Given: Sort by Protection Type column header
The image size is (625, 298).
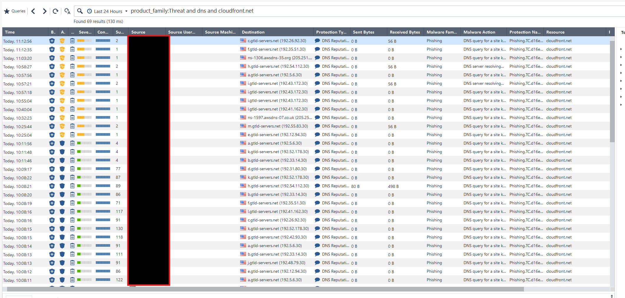Looking at the screenshot, I should pos(332,32).
